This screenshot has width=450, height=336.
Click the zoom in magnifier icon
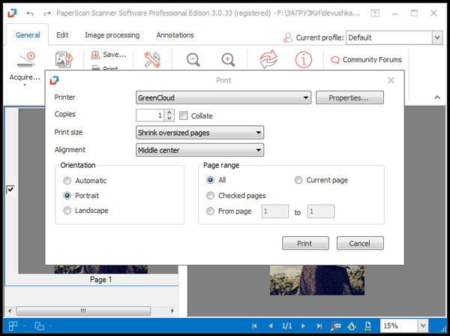pyautogui.click(x=229, y=60)
